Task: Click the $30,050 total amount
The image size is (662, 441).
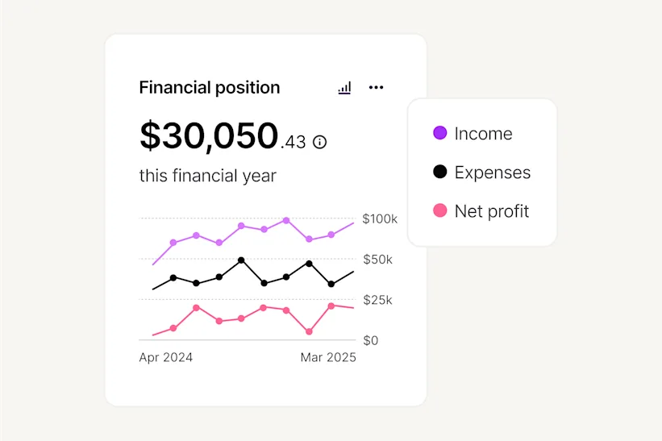Action: click(x=209, y=135)
